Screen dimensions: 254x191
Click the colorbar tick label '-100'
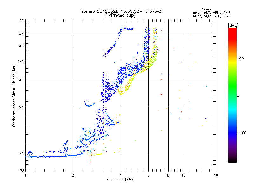(242, 133)
